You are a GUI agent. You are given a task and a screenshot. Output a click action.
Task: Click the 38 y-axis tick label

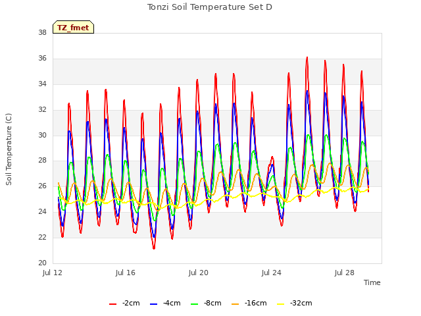(42, 32)
